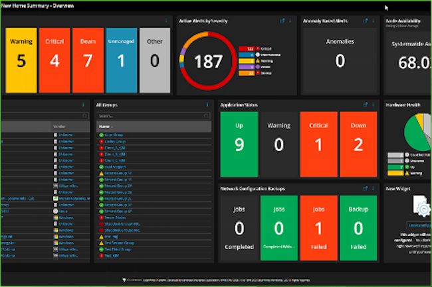The height and width of the screenshot is (287, 432).
Task: Open Active Alerts by Severity widget in new window
Action: point(283,21)
